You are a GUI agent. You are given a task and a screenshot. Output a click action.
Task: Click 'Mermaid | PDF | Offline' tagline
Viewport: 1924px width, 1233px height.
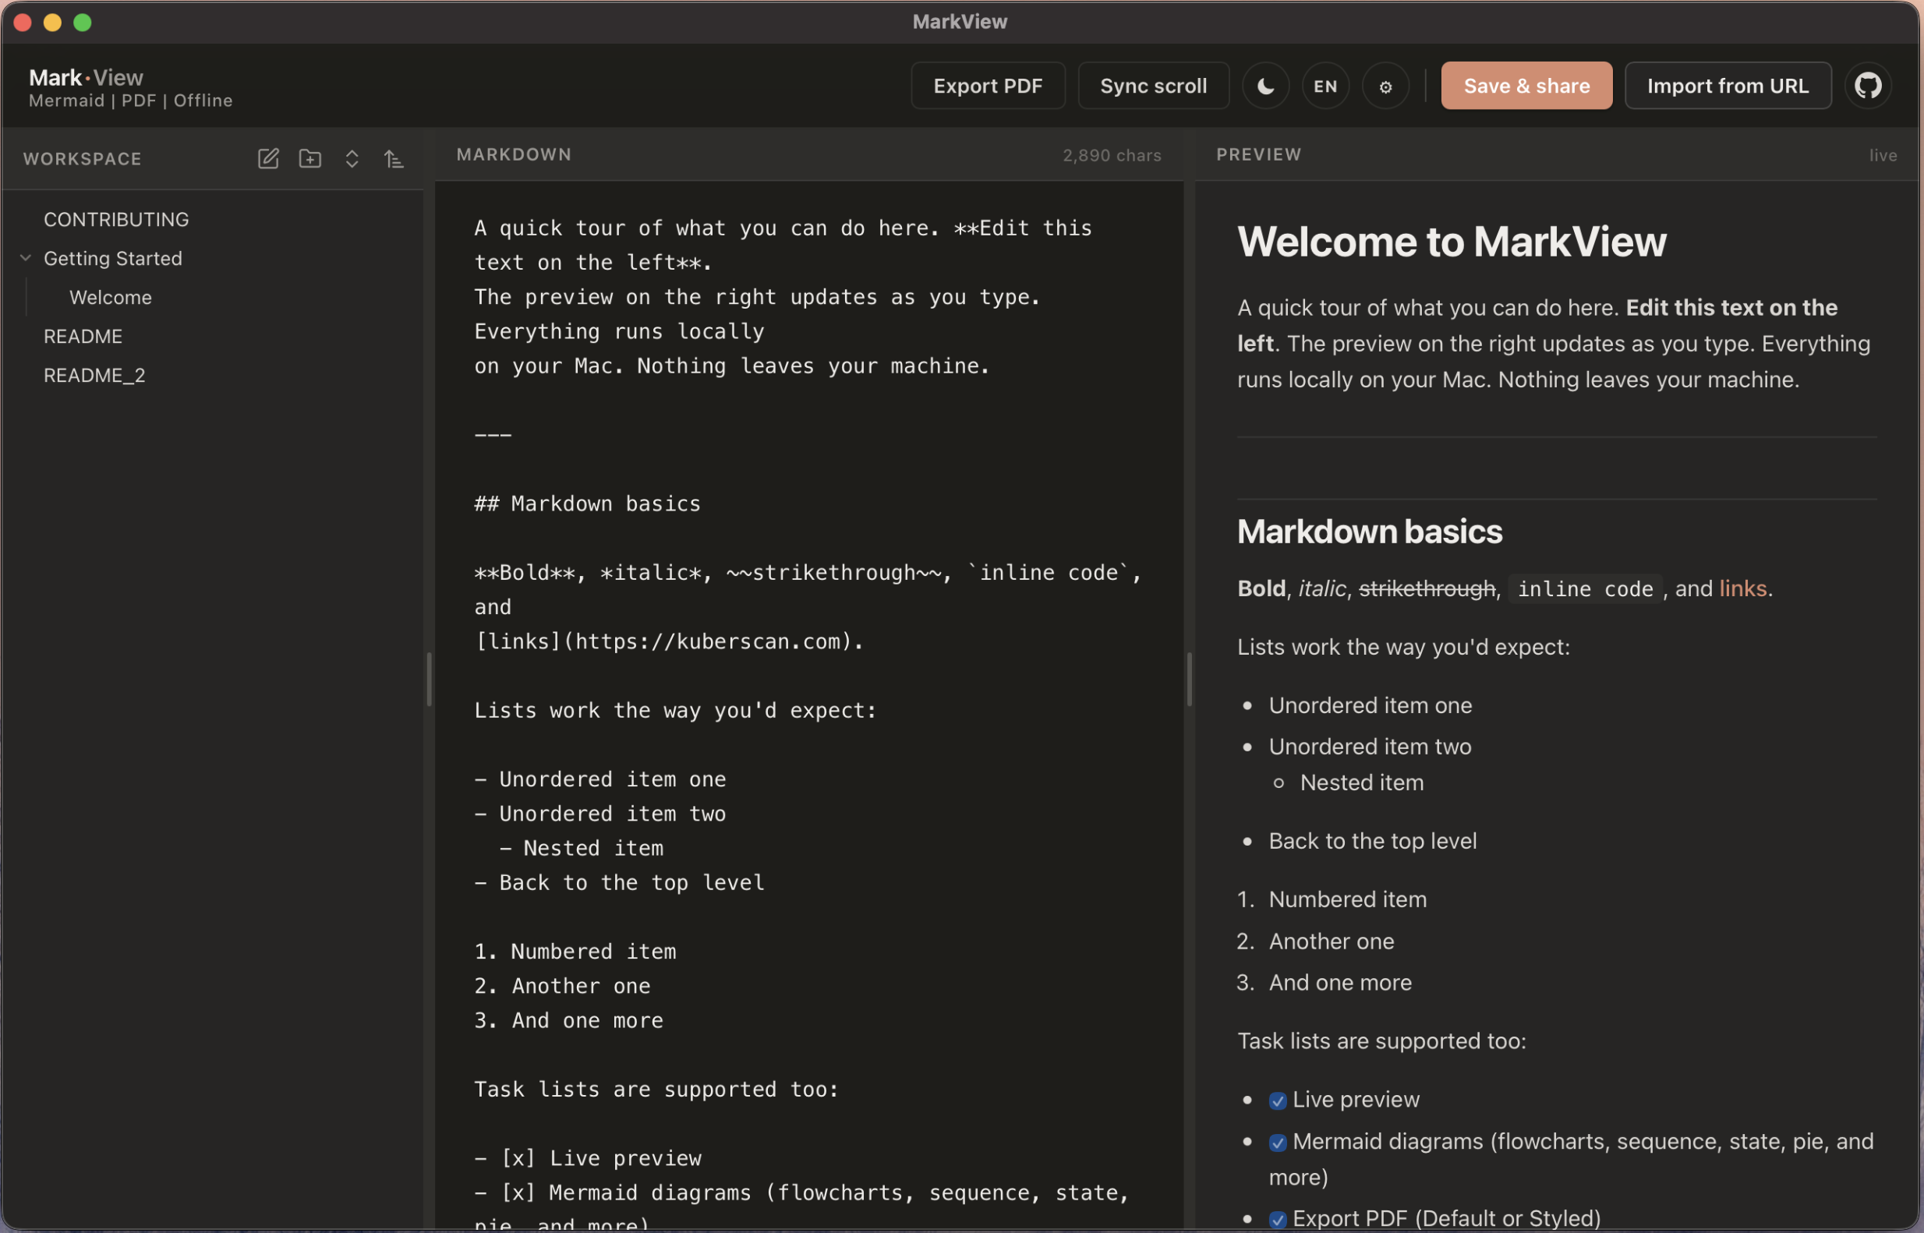[130, 101]
